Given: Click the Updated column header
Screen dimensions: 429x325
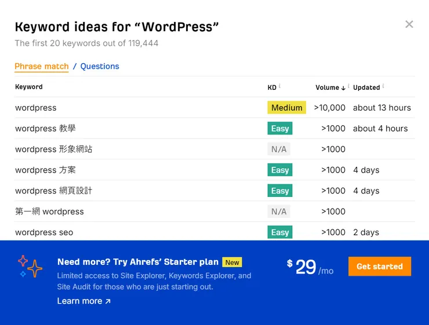Looking at the screenshot, I should click(x=366, y=87).
